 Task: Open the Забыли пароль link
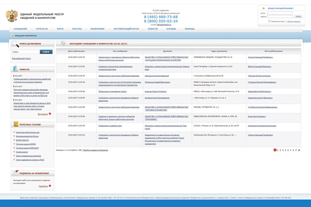click(294, 21)
